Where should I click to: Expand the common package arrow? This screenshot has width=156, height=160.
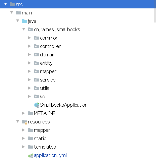[x=30, y=38]
